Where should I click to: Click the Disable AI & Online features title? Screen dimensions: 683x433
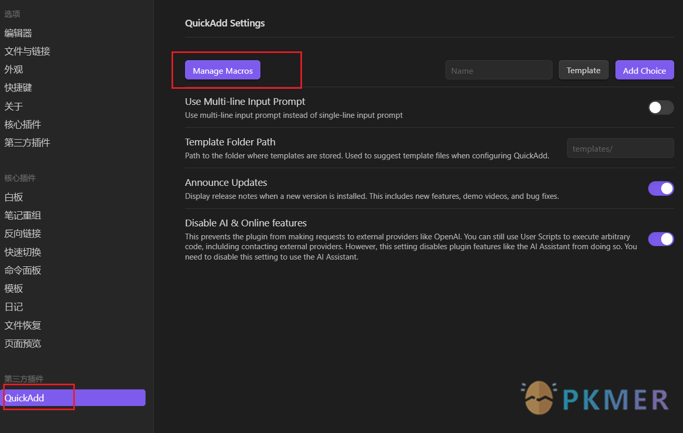pos(246,223)
